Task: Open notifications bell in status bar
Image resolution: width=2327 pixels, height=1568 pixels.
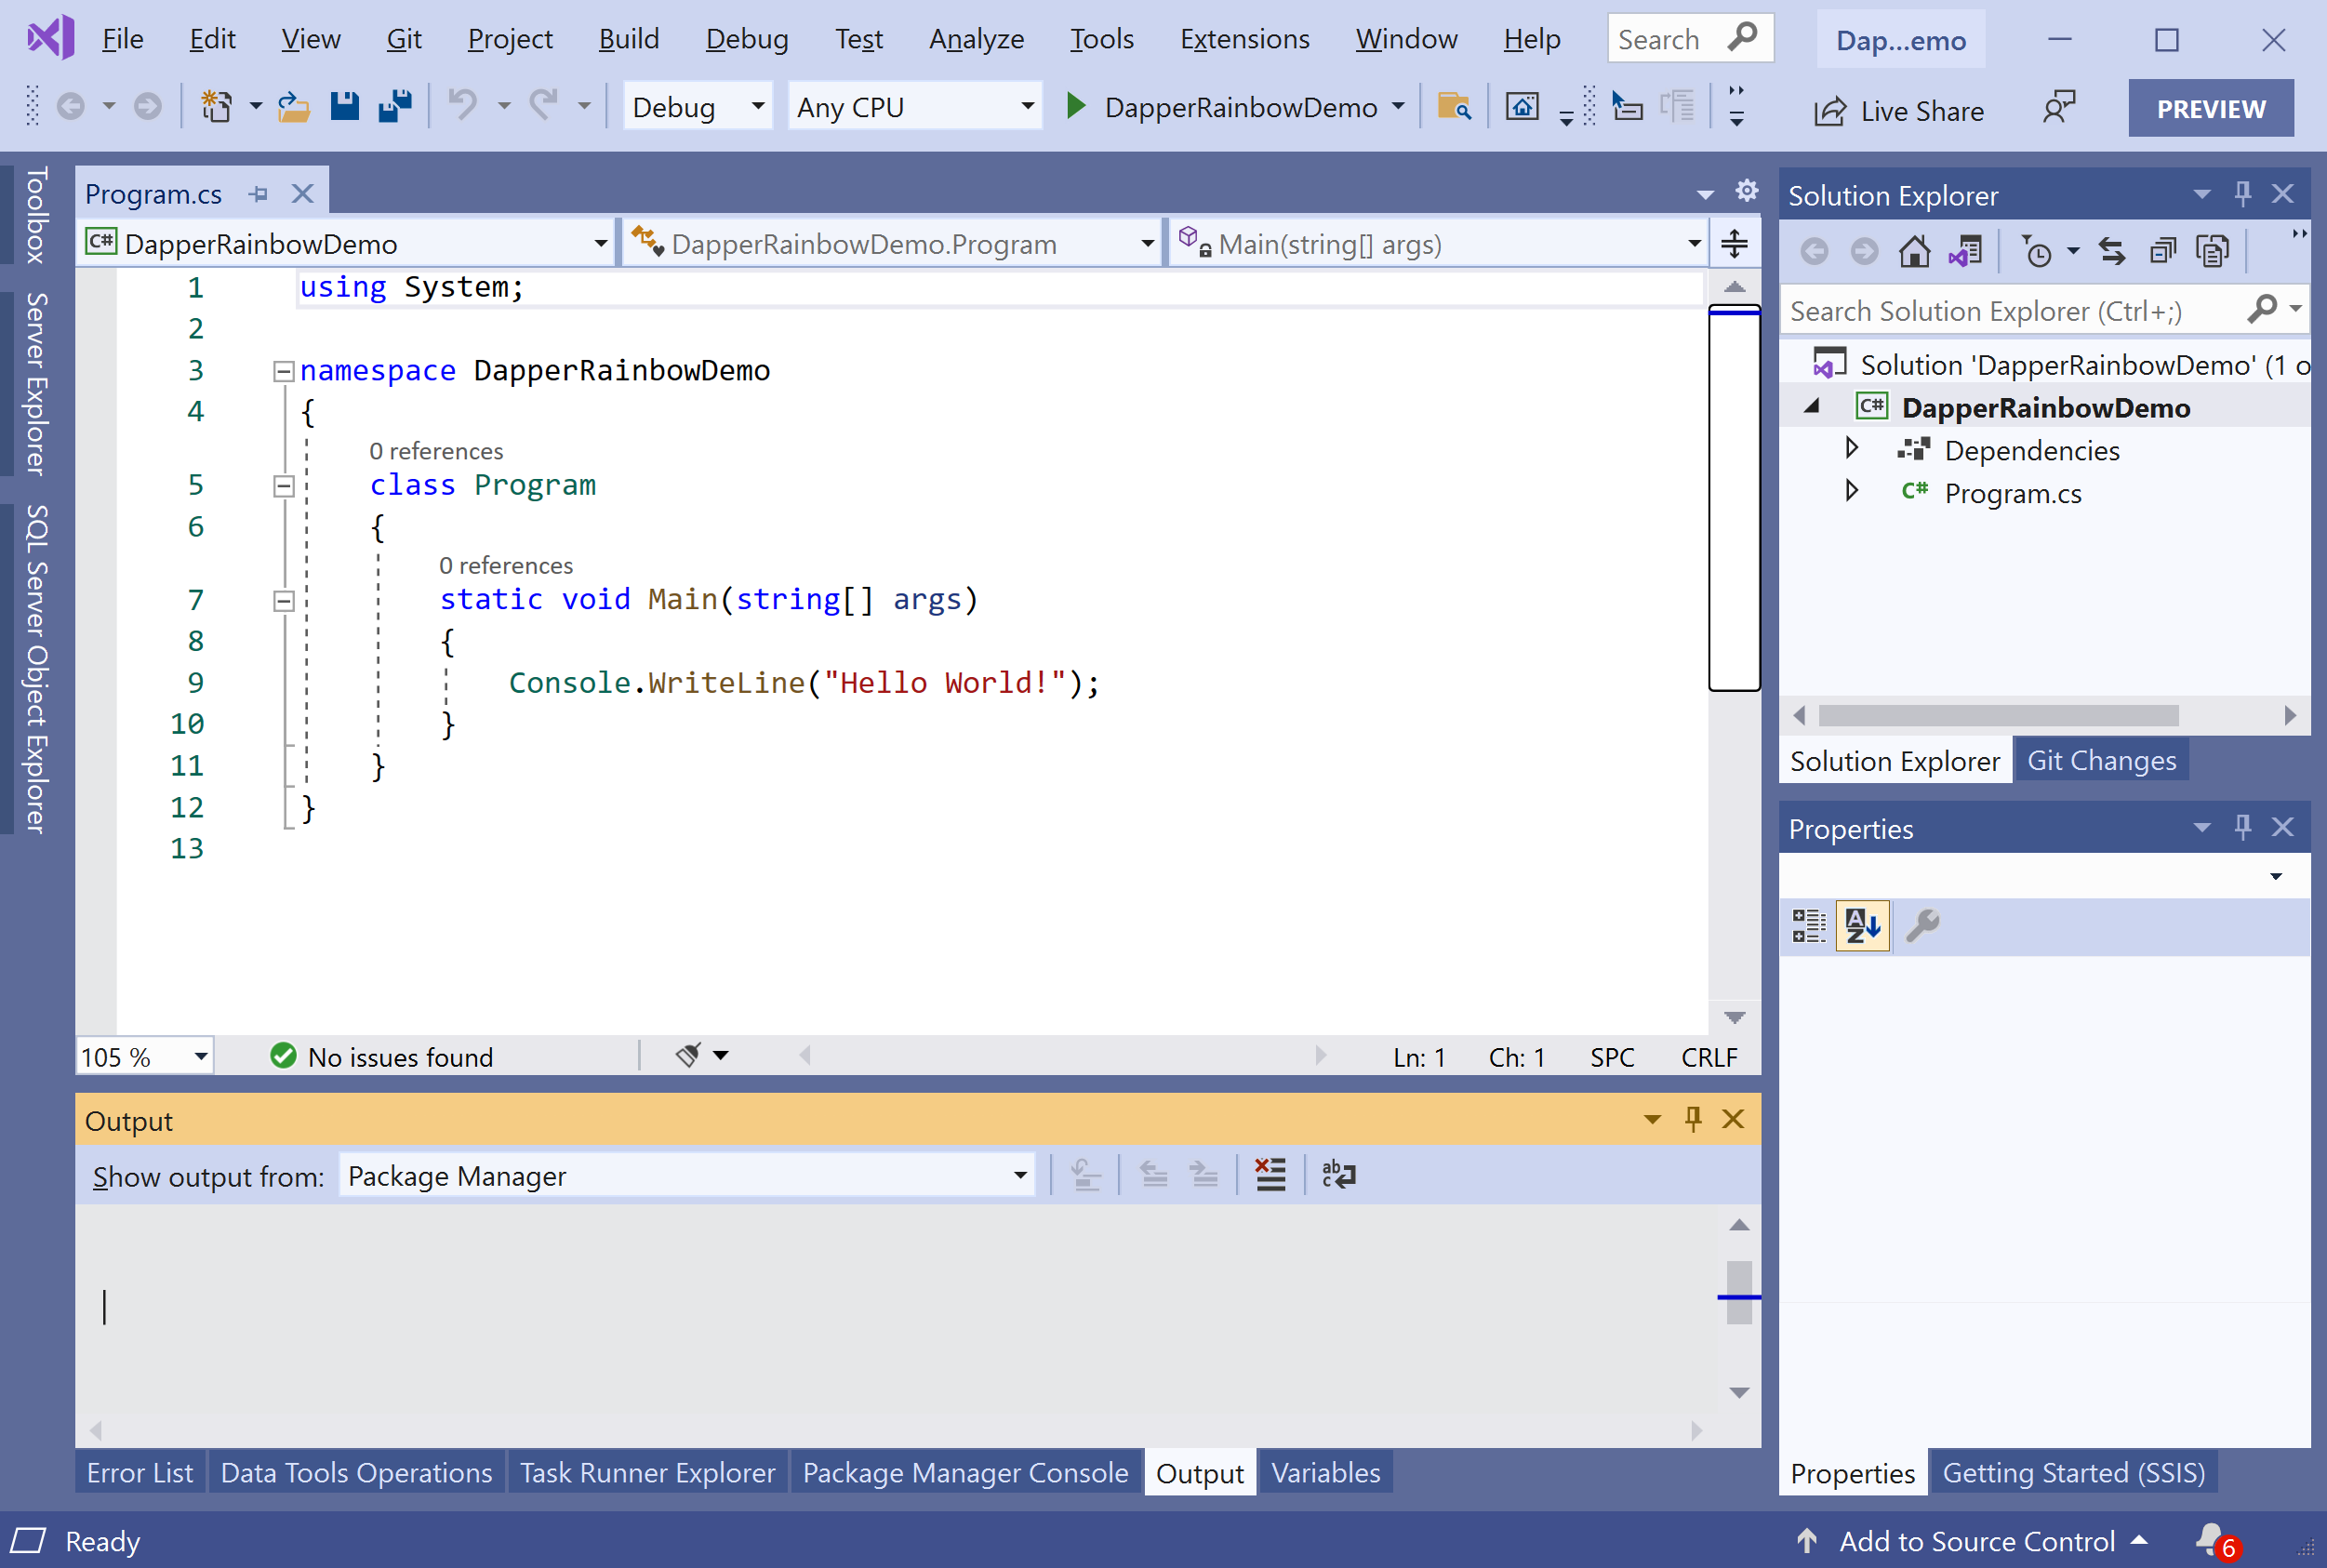Action: click(x=2212, y=1540)
